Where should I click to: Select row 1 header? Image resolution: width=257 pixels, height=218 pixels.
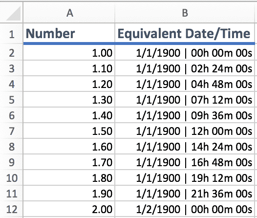click(x=11, y=34)
